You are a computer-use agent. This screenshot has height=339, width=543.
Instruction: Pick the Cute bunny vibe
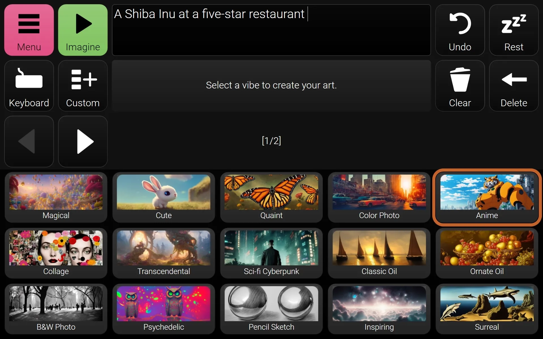click(x=164, y=197)
